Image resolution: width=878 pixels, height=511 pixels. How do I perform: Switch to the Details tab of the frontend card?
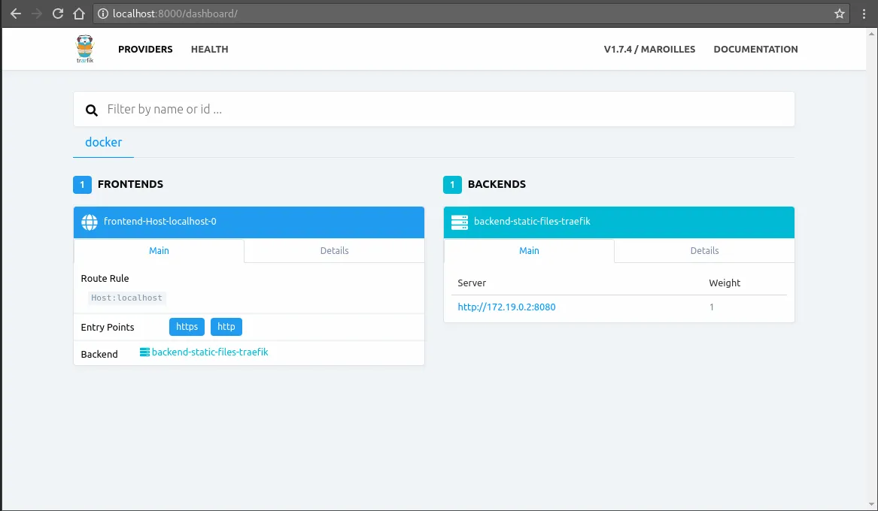click(x=334, y=250)
